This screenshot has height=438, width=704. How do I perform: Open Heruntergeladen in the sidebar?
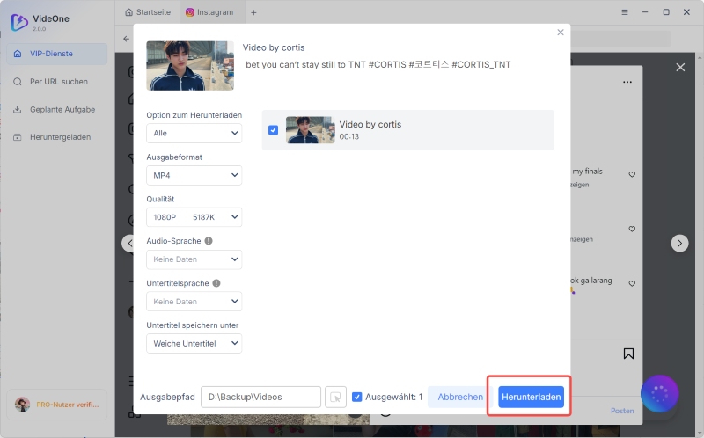pos(57,137)
